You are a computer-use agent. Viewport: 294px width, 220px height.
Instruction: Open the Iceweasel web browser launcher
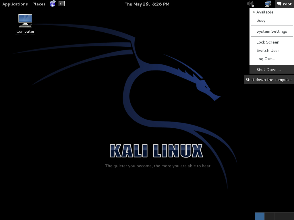[x=53, y=4]
